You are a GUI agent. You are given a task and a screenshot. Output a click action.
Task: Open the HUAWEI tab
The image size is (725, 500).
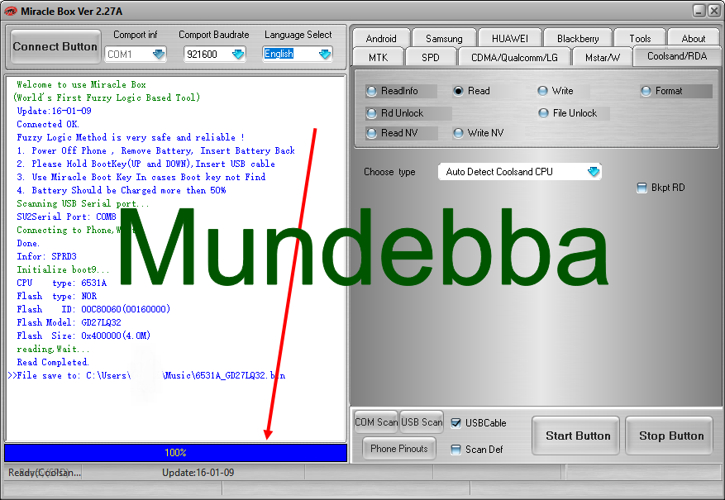[509, 38]
